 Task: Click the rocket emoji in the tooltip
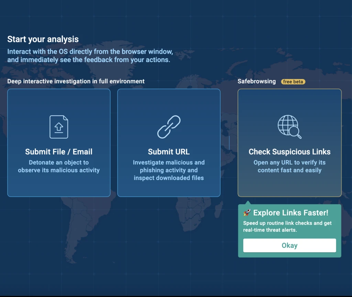[x=247, y=213]
